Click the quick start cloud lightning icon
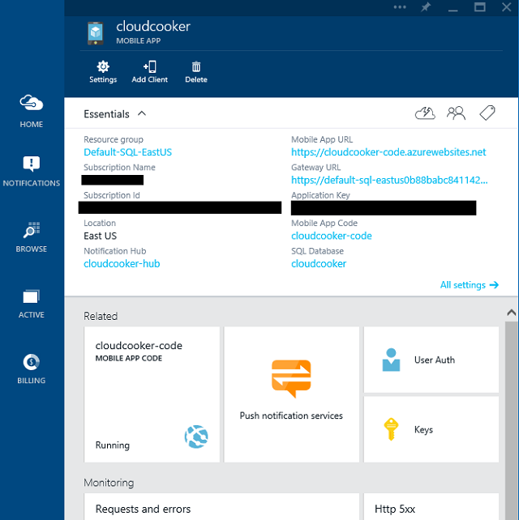Image resolution: width=519 pixels, height=520 pixels. [x=425, y=113]
